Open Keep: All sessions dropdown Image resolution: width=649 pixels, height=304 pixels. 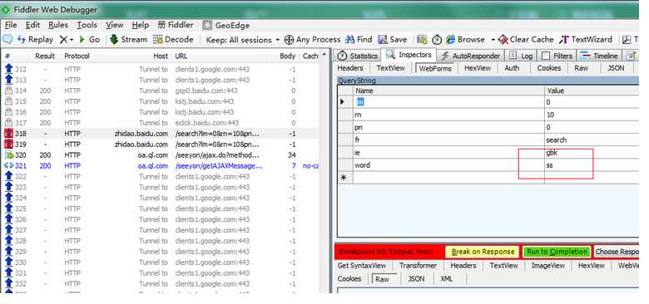point(243,40)
